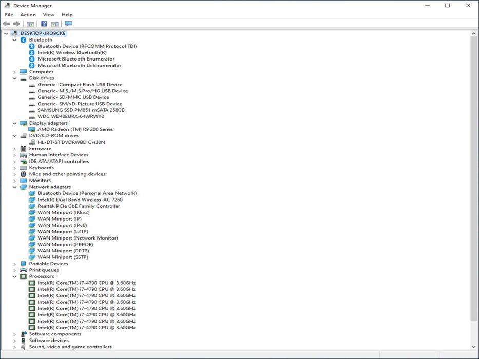The height and width of the screenshot is (359, 479).
Task: Select WAN Miniport (Network Monitor)
Action: click(x=78, y=238)
